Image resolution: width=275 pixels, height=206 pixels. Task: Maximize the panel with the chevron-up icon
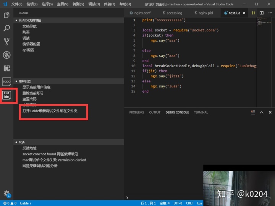[262, 113]
